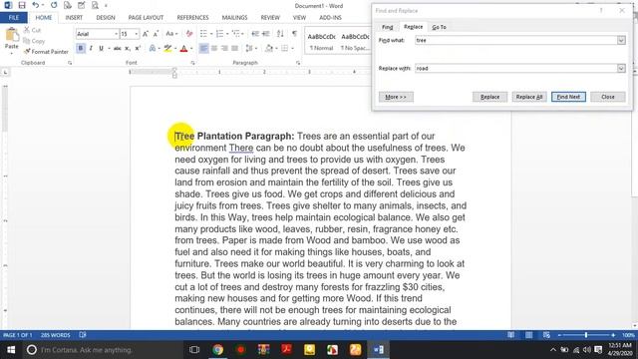This screenshot has height=359, width=638.
Task: Expand the Find what history dropdown
Action: point(621,40)
